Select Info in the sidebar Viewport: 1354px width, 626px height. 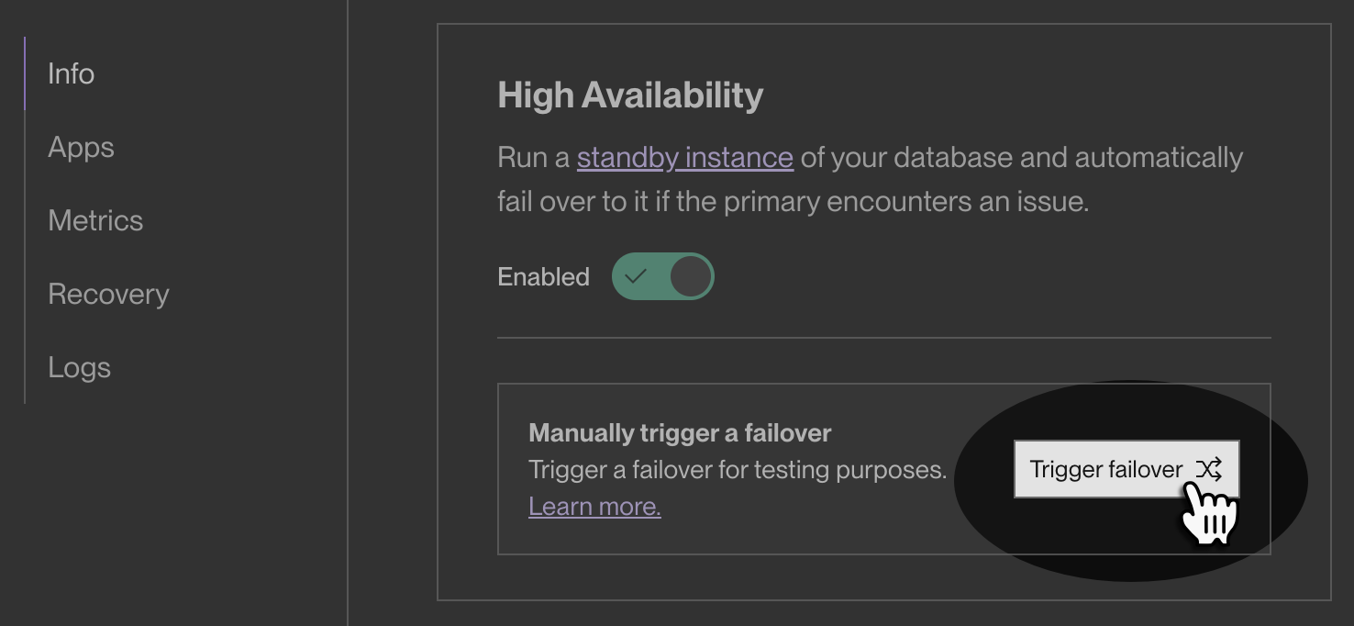pos(71,73)
